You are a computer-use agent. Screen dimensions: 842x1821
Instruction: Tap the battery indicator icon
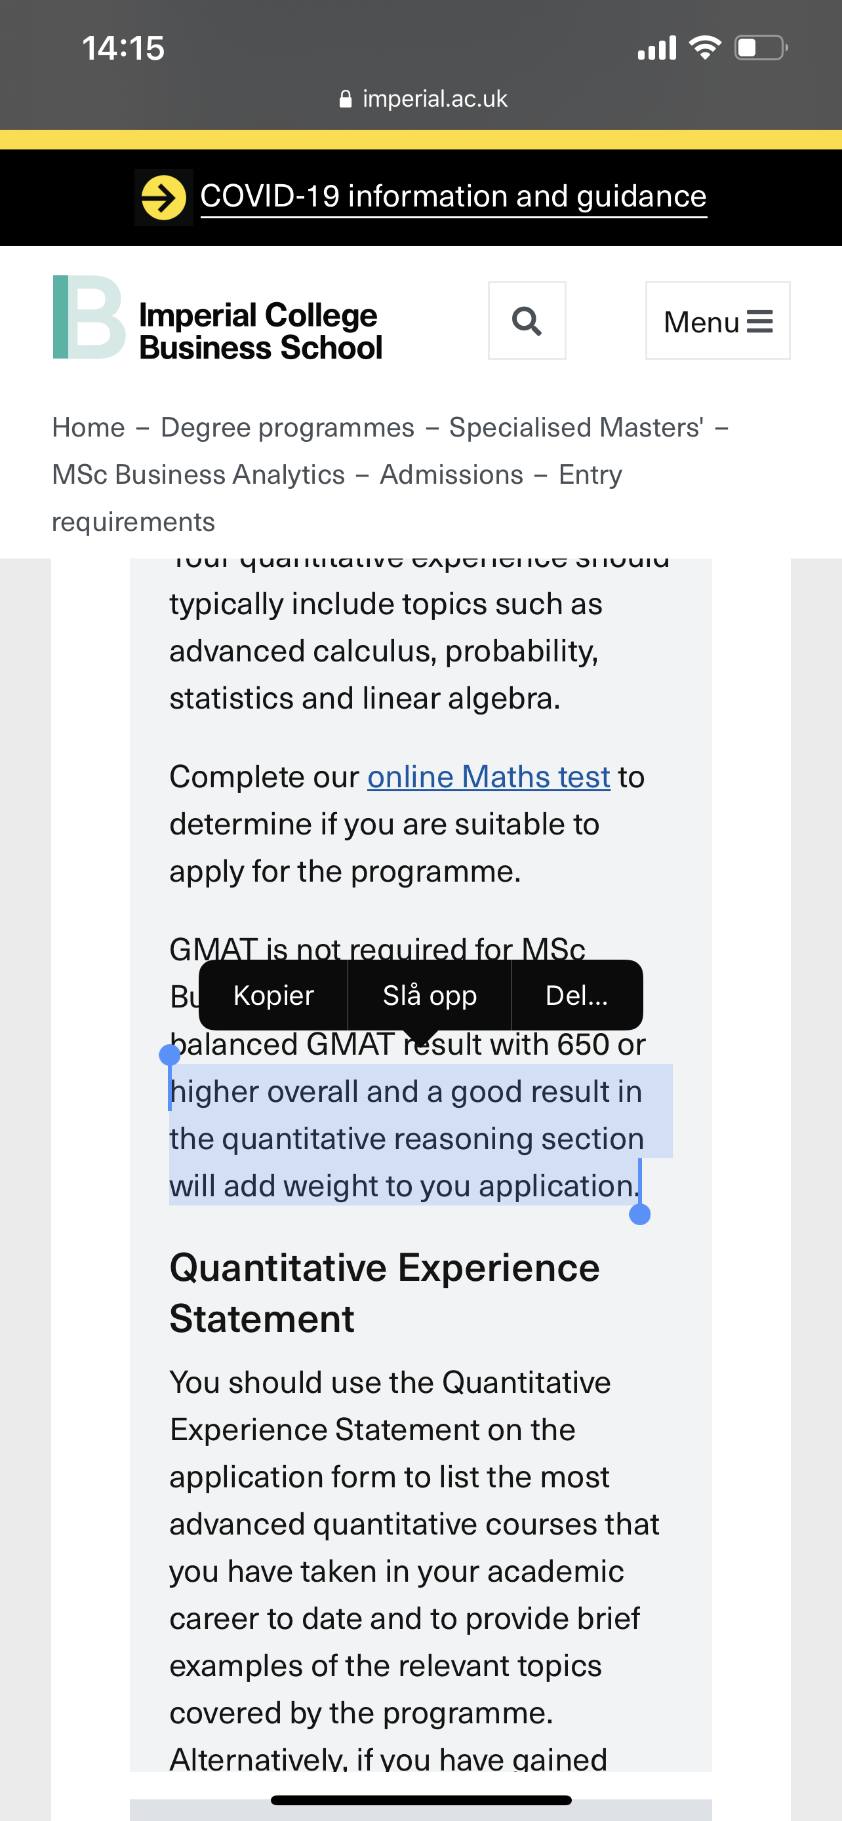point(758,46)
